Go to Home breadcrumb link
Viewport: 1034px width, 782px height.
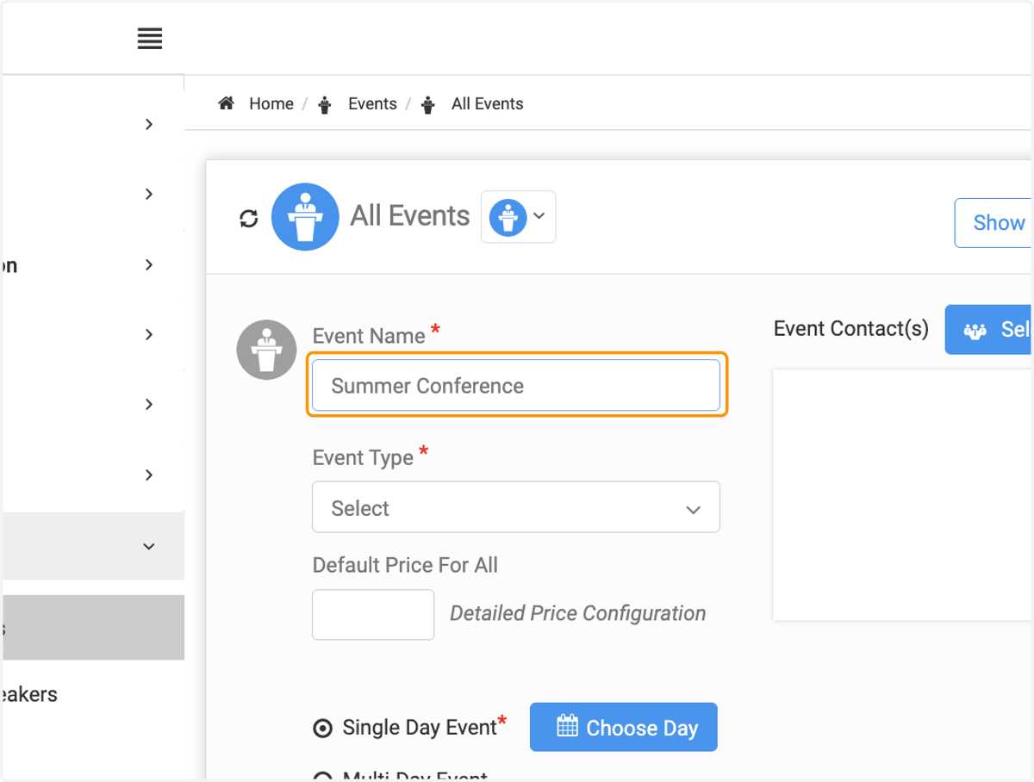271,104
